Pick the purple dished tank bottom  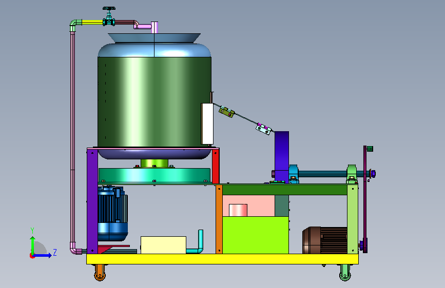pyautogui.click(x=154, y=154)
